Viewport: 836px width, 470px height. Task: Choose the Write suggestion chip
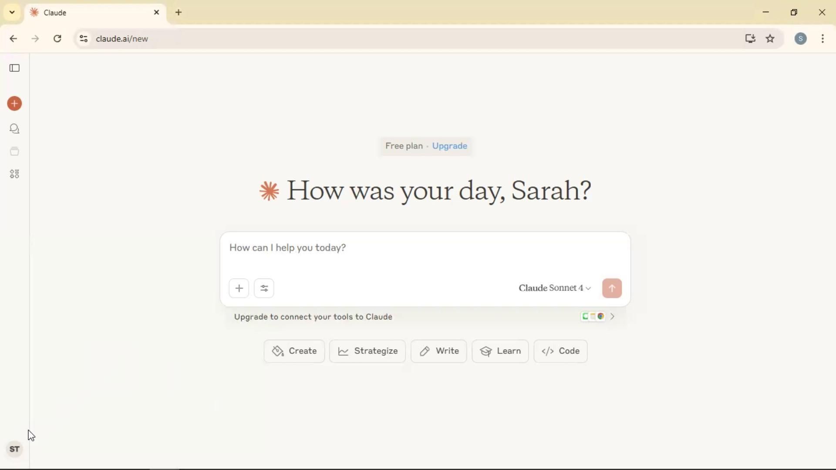coord(438,351)
